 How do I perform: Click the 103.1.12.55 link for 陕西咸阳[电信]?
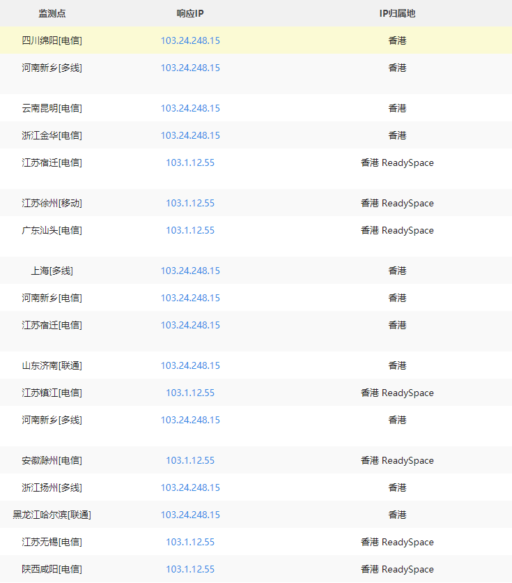tap(190, 569)
